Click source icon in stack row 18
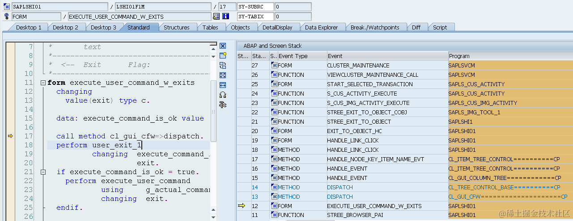Viewport: 573px width, 221px height. pyautogui.click(x=274, y=150)
